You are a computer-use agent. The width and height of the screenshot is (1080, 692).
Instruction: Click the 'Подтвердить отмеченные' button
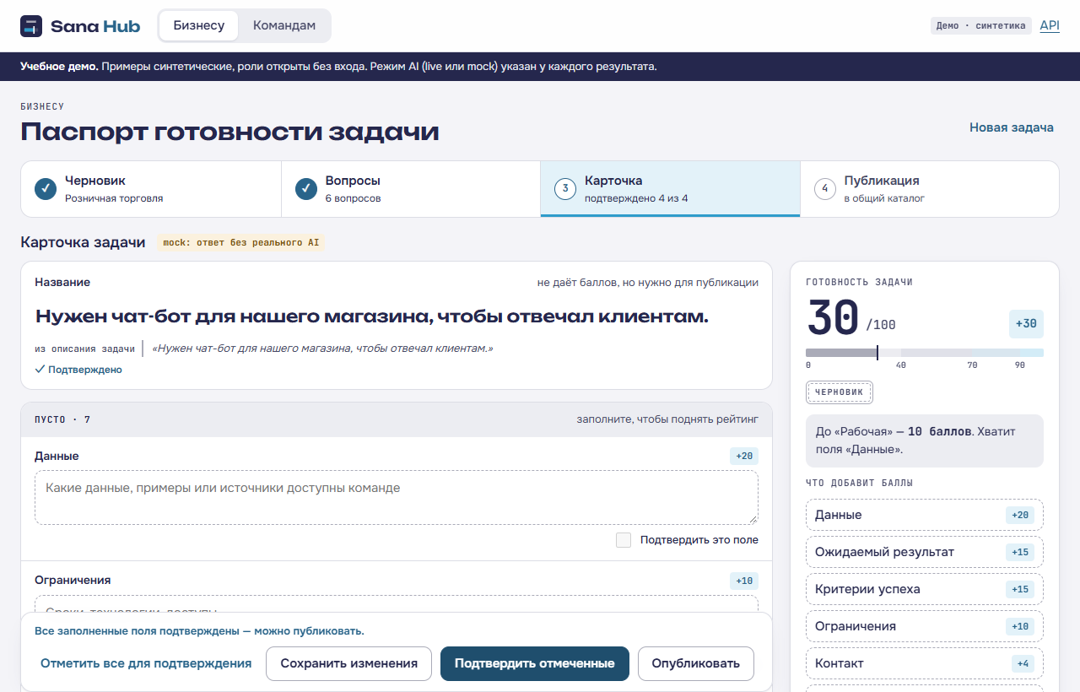point(535,663)
